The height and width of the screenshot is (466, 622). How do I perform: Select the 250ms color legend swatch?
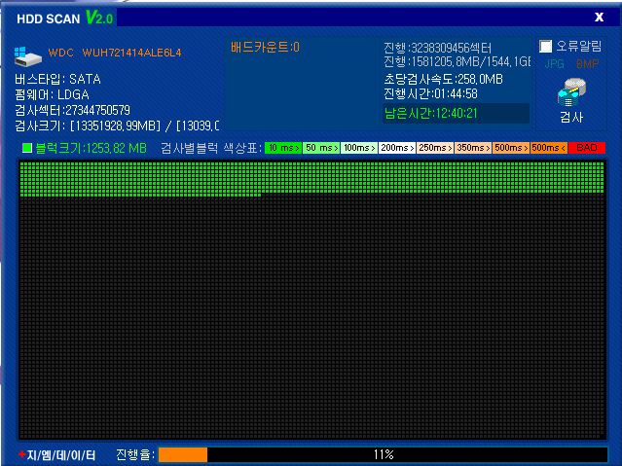point(435,148)
